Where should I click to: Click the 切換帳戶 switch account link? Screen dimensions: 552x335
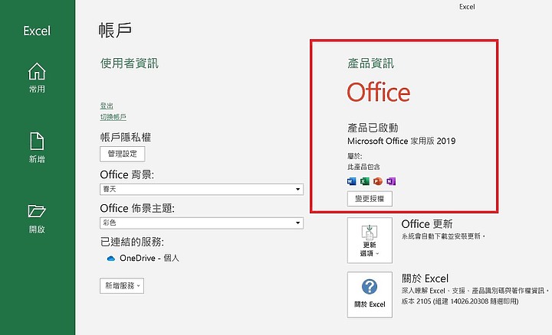click(x=113, y=117)
